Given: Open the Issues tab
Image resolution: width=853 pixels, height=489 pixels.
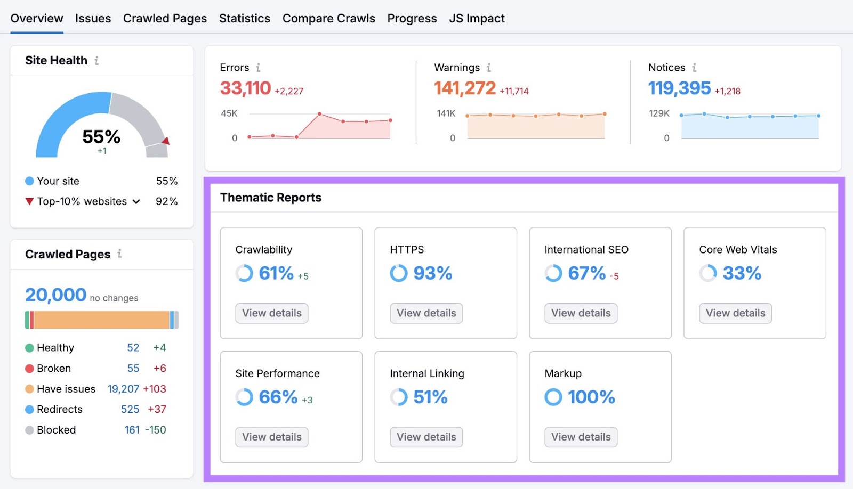Looking at the screenshot, I should (93, 18).
